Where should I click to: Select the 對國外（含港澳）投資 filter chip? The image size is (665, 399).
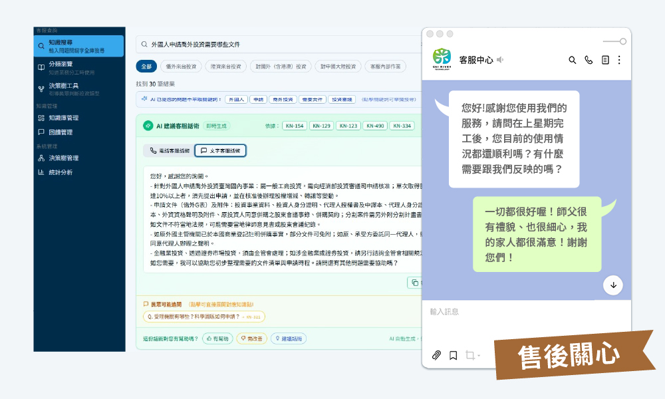pyautogui.click(x=281, y=66)
